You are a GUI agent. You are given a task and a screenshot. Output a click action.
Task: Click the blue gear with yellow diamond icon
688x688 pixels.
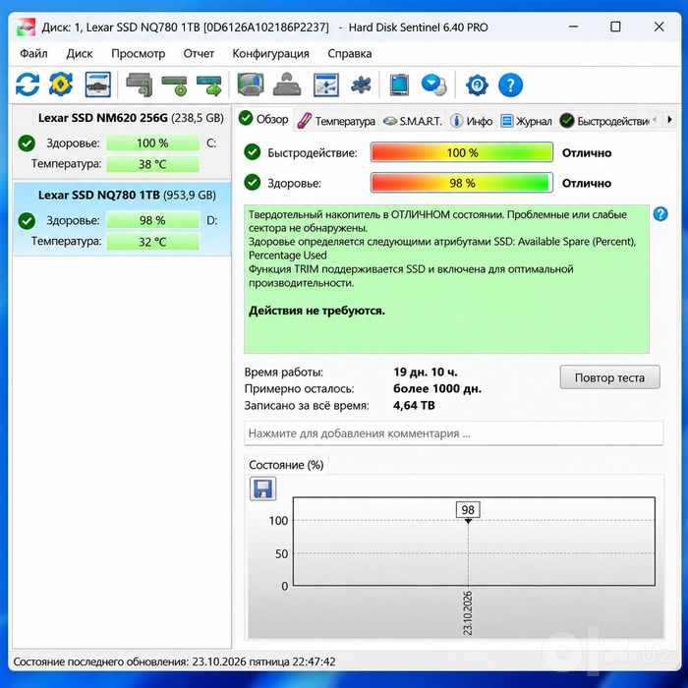[61, 85]
